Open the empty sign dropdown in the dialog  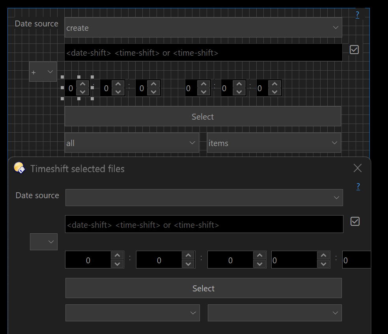tap(44, 242)
